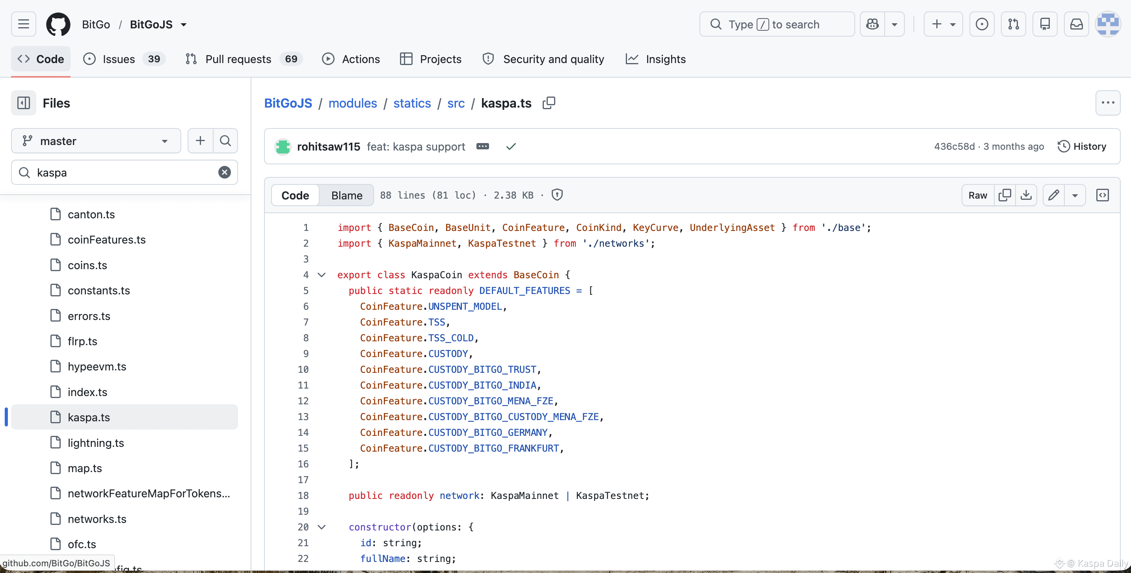Open the file History
Image resolution: width=1131 pixels, height=573 pixels.
pyautogui.click(x=1082, y=147)
